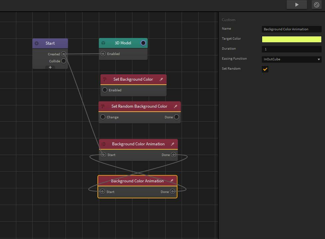Viewport: 325px width, 239px height.
Task: Click the Done port of Set Random Background Color
Action: (x=176, y=117)
